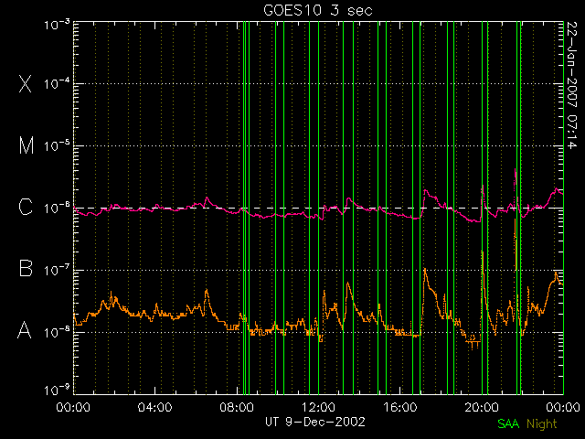
Task: Click the 04:00 time axis label
Action: [x=154, y=407]
